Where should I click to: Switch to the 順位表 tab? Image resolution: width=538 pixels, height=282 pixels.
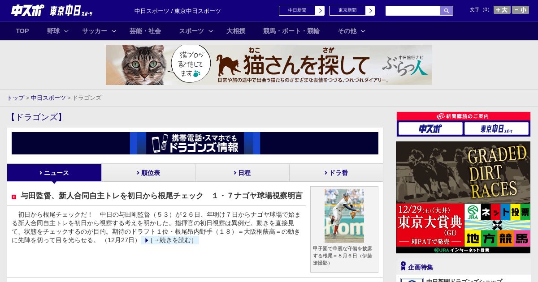148,173
